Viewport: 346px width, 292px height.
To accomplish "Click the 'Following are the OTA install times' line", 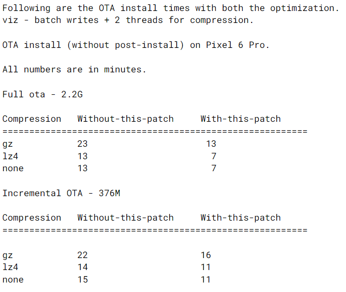I will 170,8.
